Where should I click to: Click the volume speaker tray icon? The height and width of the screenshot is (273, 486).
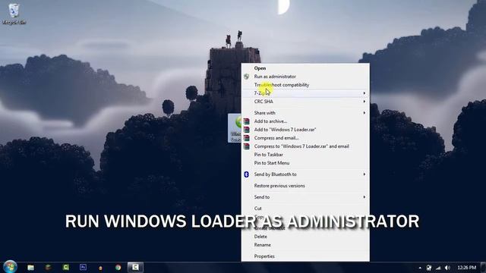tap(447, 268)
